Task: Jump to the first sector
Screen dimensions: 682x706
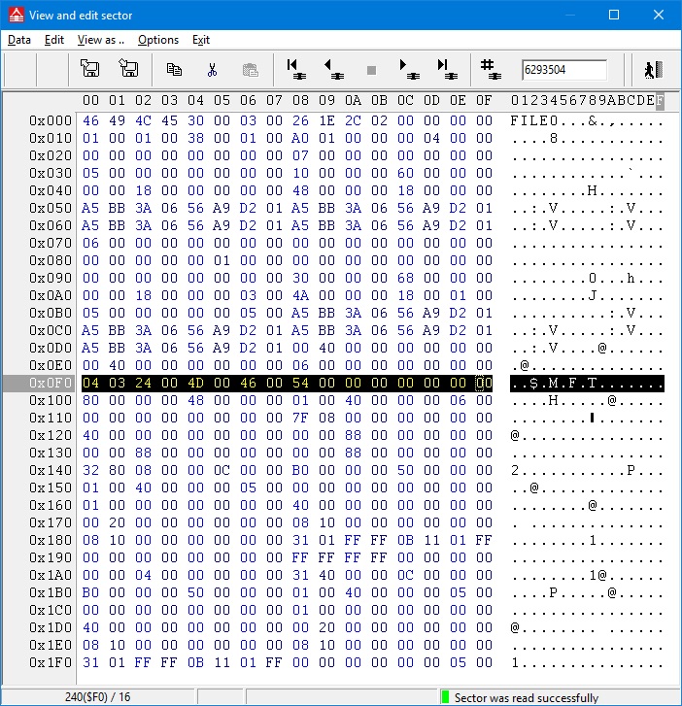Action: (295, 69)
